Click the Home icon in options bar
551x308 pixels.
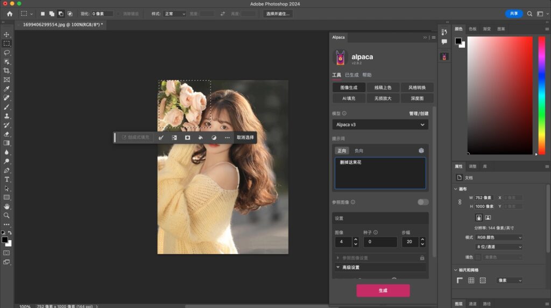pos(9,13)
